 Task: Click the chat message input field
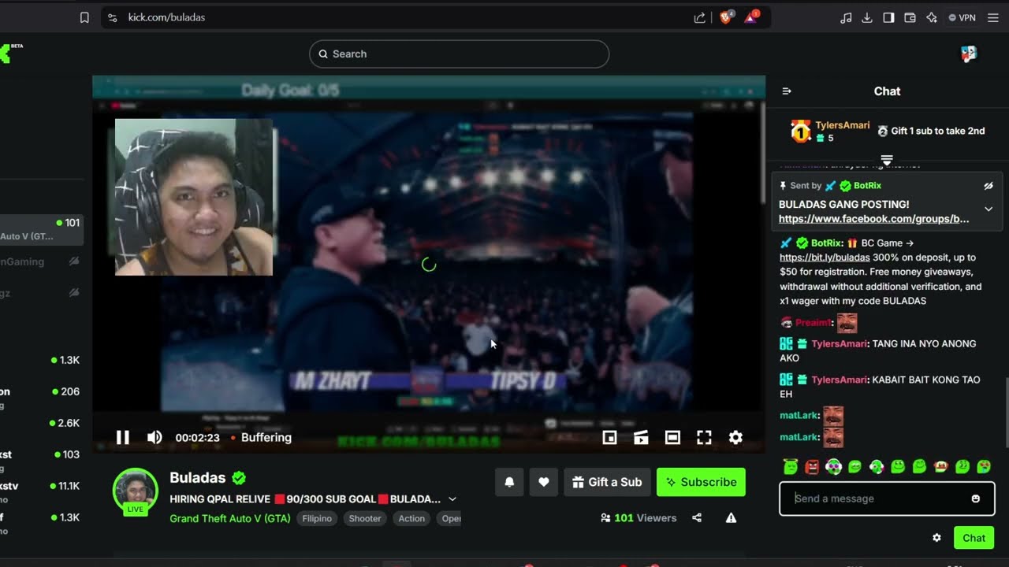[887, 498]
